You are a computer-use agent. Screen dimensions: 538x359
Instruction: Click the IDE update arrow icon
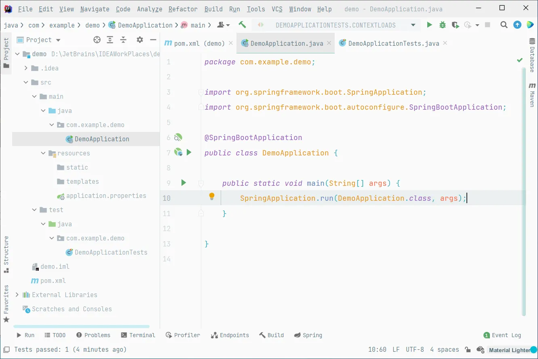click(x=517, y=25)
